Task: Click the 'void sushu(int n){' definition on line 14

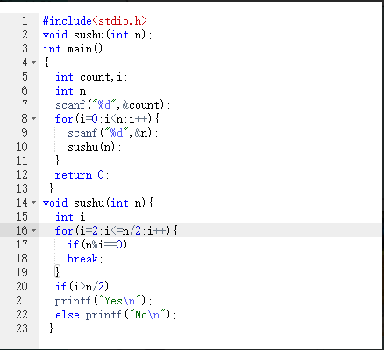Action: coord(98,203)
